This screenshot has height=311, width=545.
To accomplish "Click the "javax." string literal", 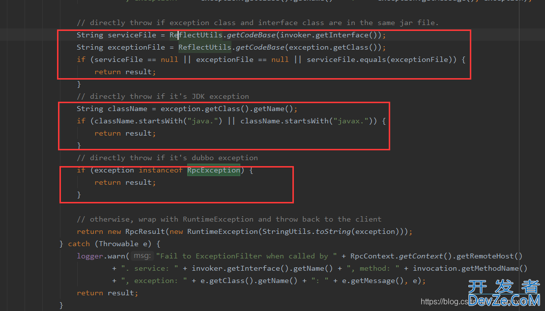I will point(351,121).
